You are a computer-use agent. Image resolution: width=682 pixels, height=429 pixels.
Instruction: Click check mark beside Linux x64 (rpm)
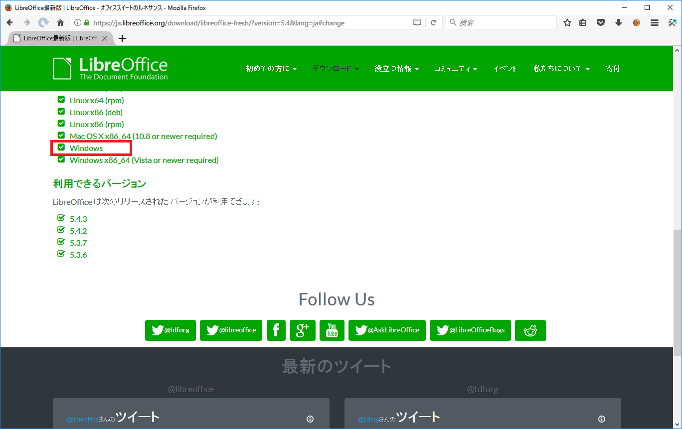point(61,100)
